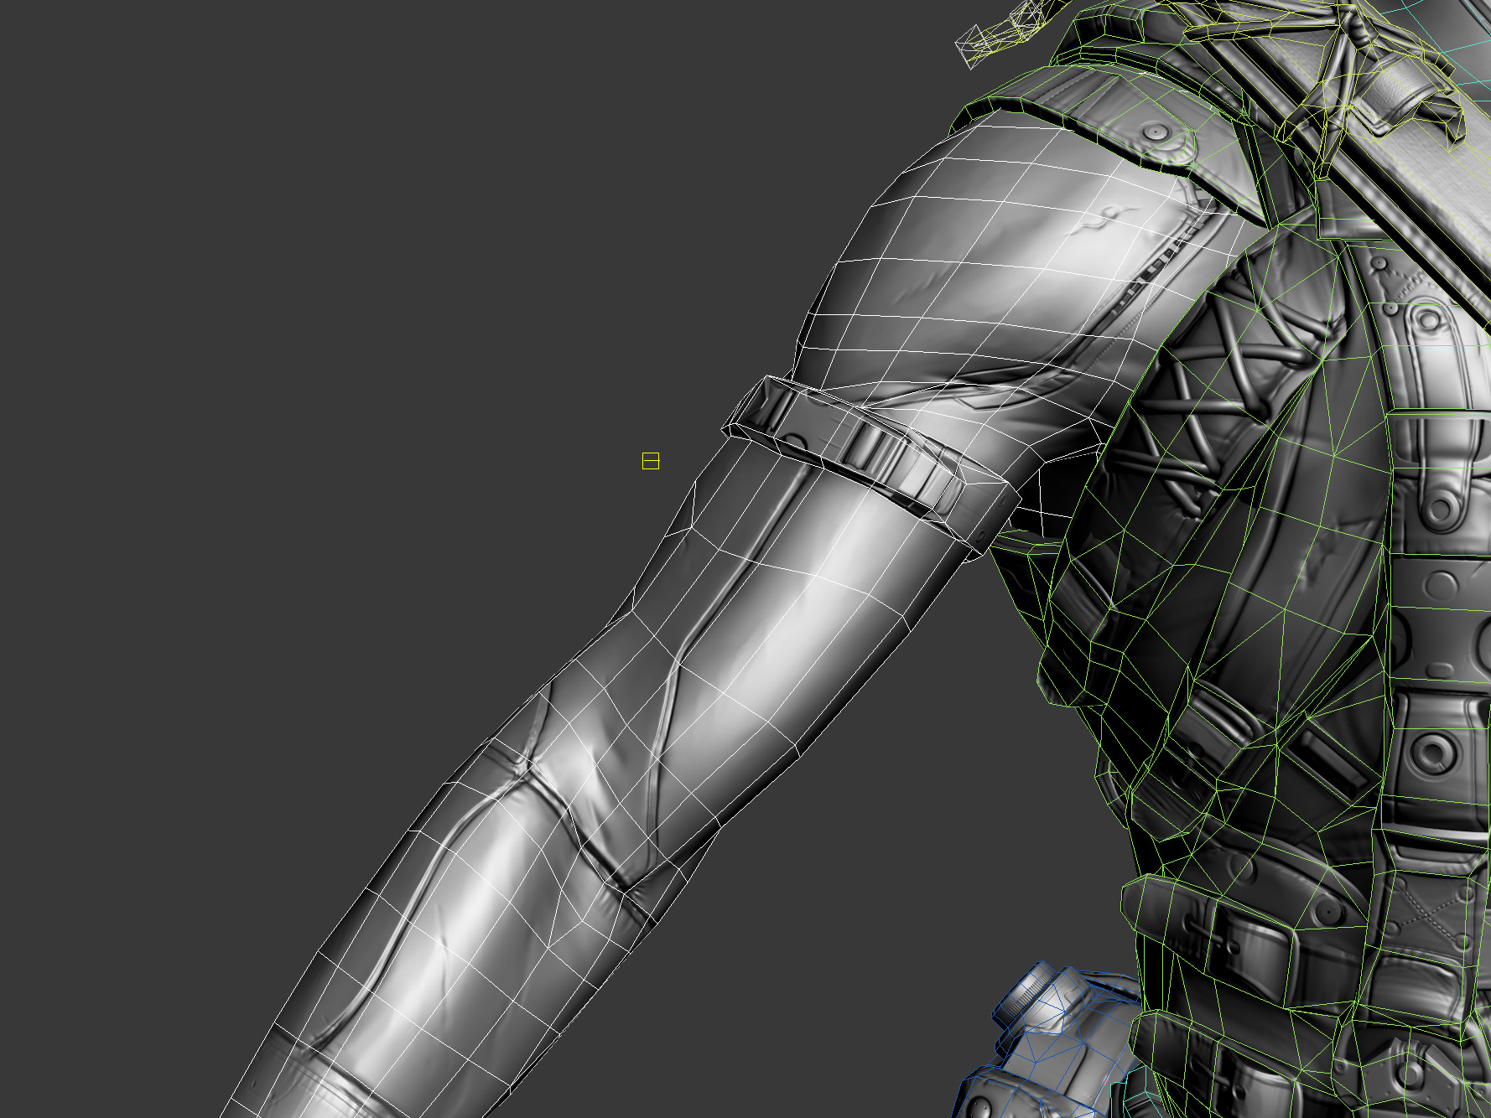Click the yellow selection bracket marker

pos(650,460)
